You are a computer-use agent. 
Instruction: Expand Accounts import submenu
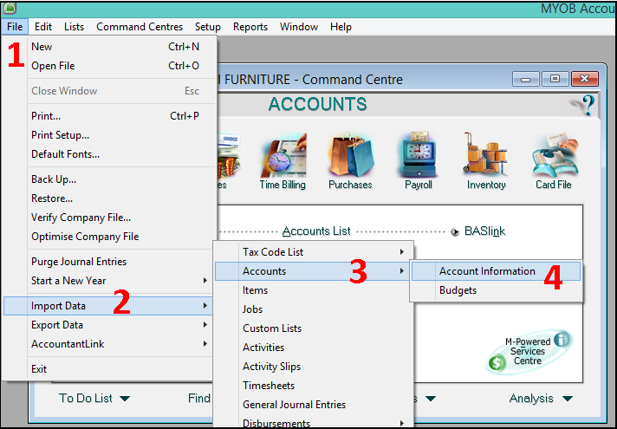point(313,271)
